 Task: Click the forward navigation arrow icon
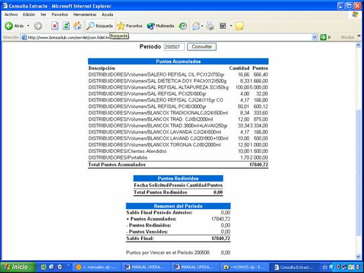click(38, 25)
